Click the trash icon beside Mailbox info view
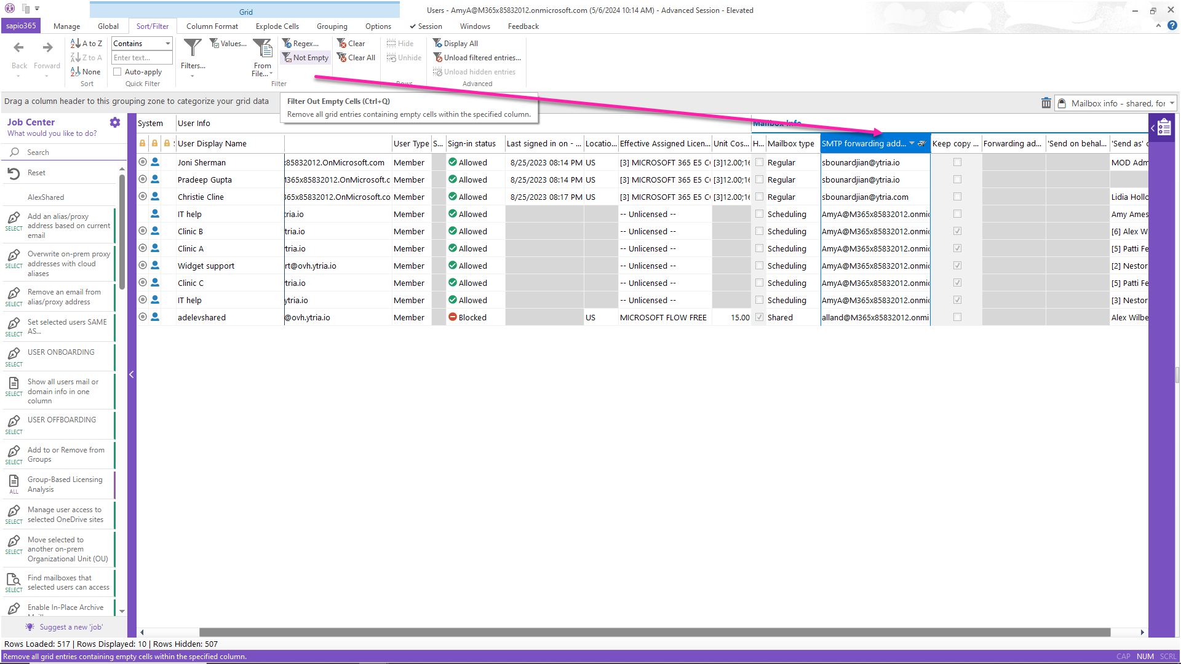This screenshot has height=664, width=1181. coord(1046,103)
